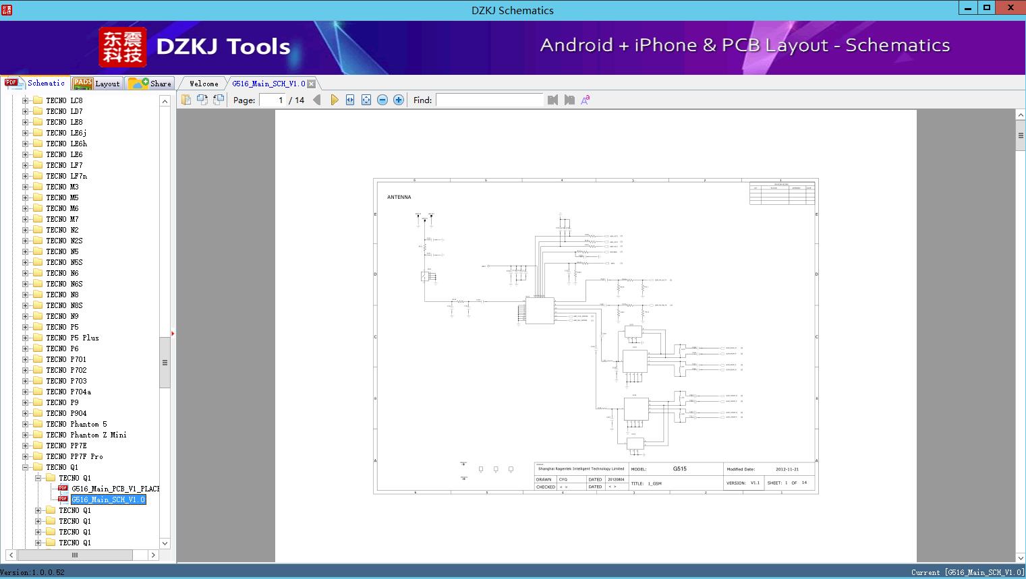
Task: Click the fit page icon
Action: pyautogui.click(x=366, y=100)
